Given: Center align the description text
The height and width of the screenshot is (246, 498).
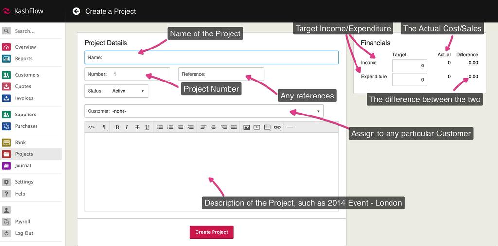Looking at the screenshot, I should [213, 127].
